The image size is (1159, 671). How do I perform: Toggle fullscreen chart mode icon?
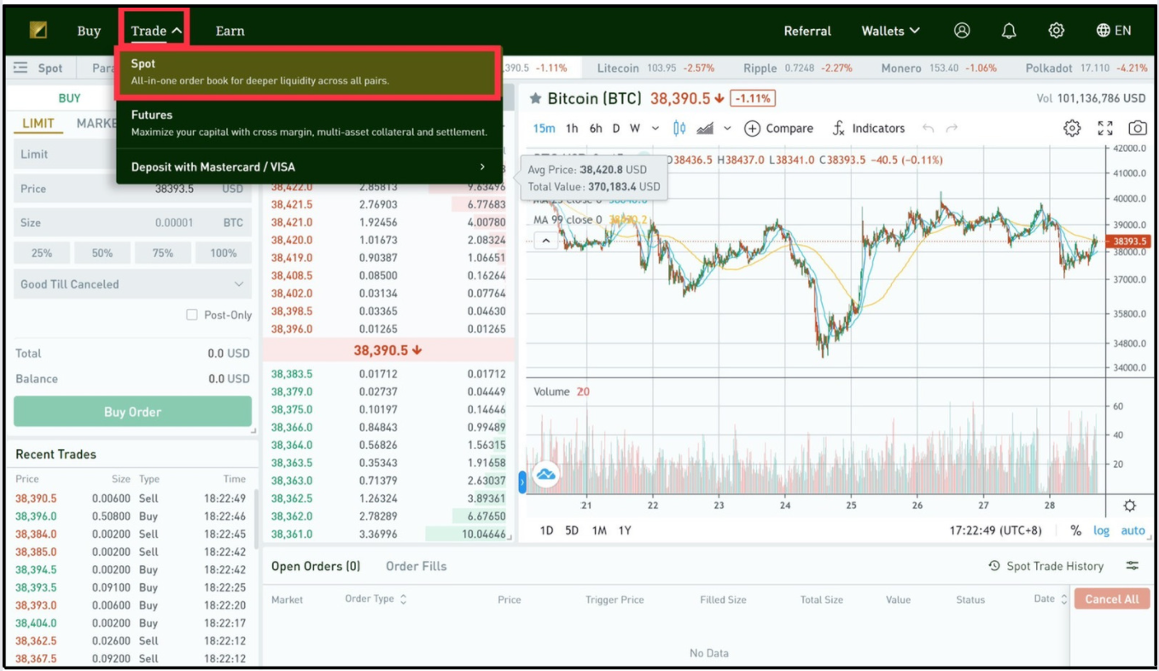(x=1105, y=128)
